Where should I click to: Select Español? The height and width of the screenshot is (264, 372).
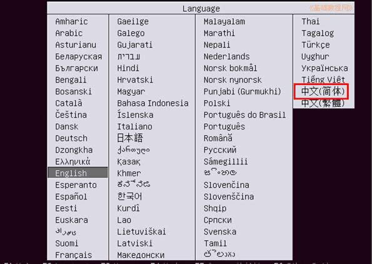71,197
